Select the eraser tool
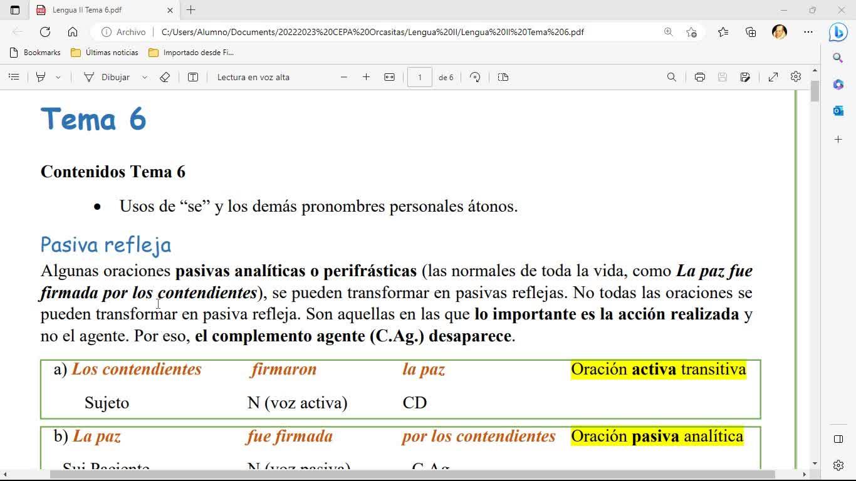Image resolution: width=856 pixels, height=481 pixels. pos(165,77)
